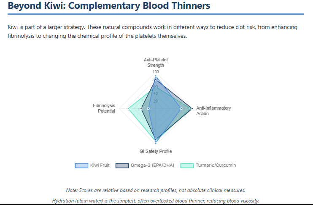The height and width of the screenshot is (205, 313).
Task: Toggle the Turmeric/Curcumin legend swatch
Action: [x=187, y=165]
